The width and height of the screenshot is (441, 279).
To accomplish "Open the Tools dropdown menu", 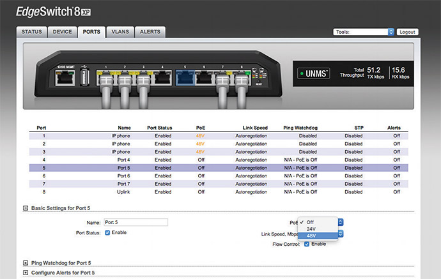I will pos(364,32).
